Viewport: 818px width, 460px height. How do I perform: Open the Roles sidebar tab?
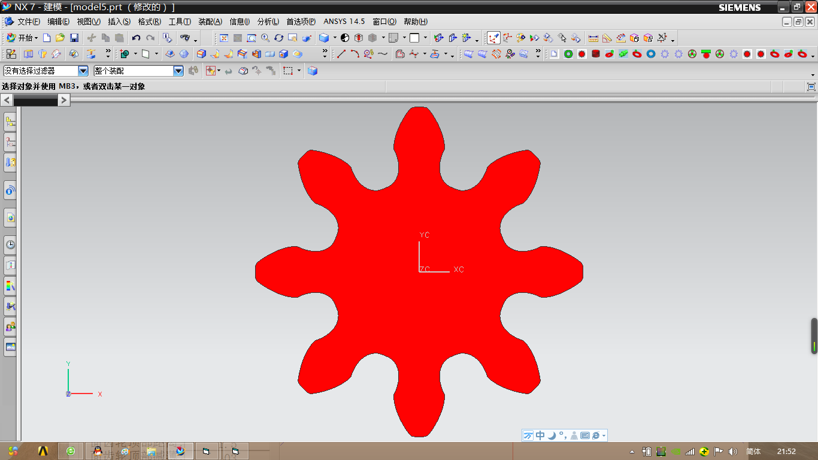coord(10,326)
